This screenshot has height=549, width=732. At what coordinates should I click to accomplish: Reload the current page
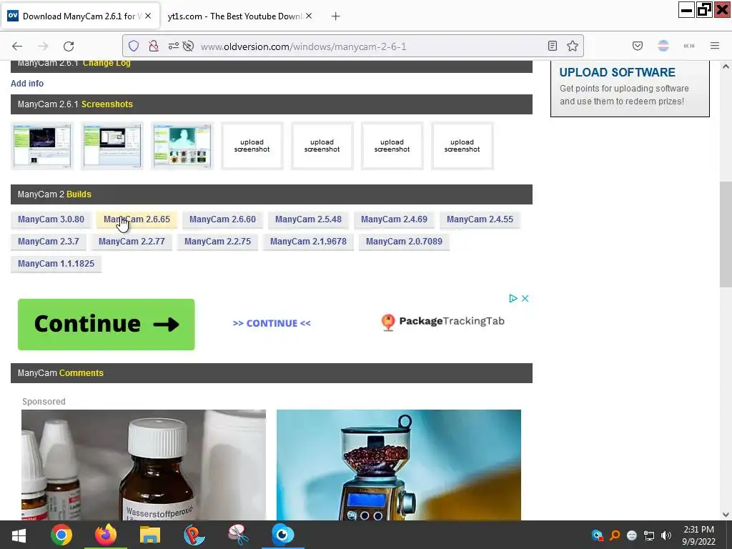pos(69,46)
